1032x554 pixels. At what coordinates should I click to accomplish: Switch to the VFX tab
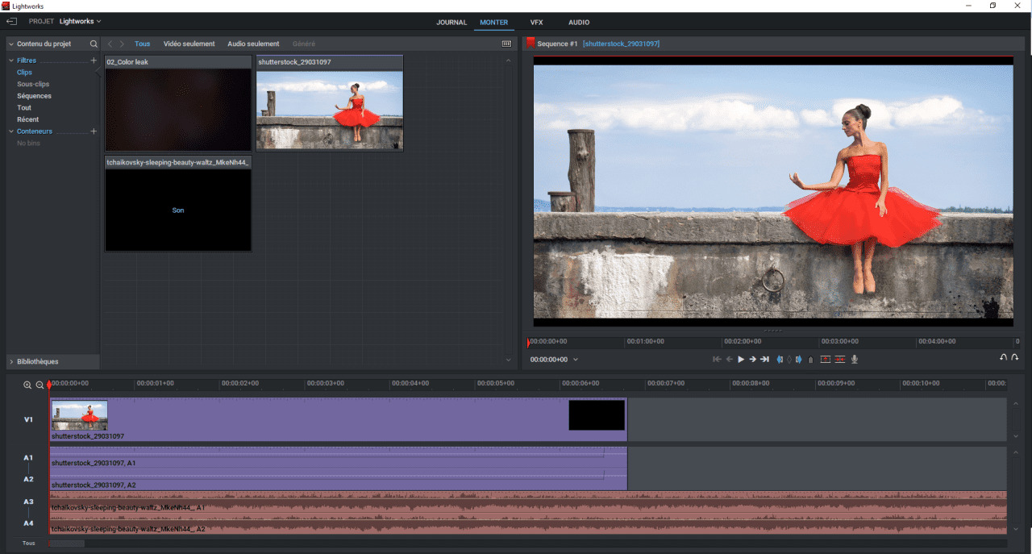tap(537, 23)
